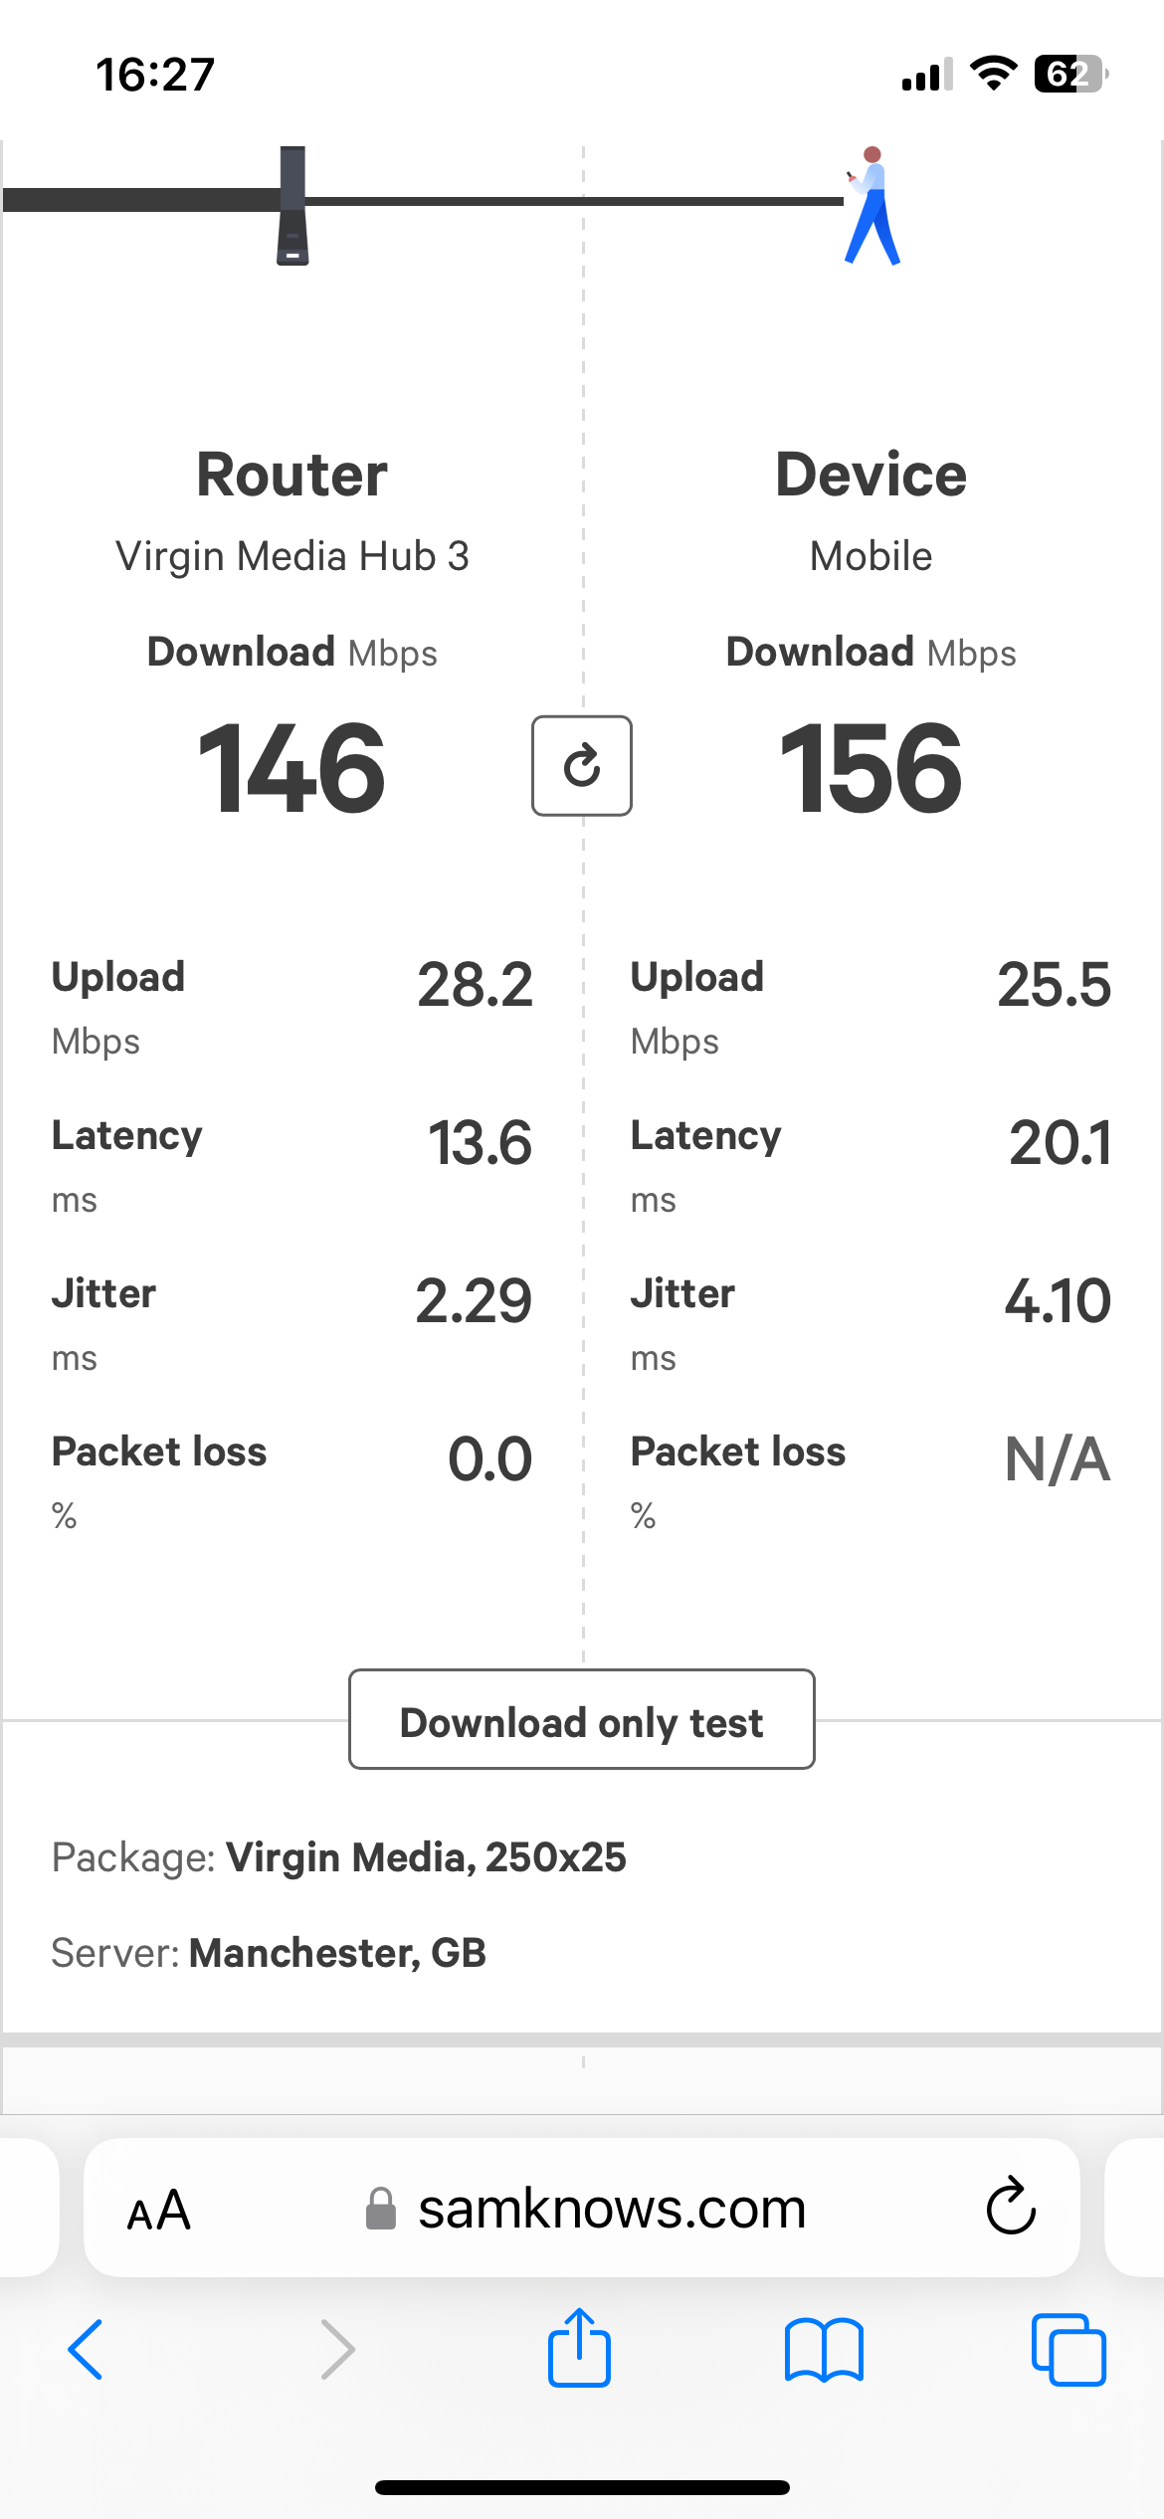Tap the router device illustration
The image size is (1164, 2519).
point(292,206)
